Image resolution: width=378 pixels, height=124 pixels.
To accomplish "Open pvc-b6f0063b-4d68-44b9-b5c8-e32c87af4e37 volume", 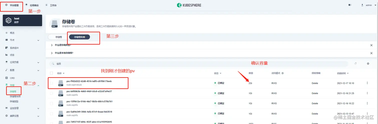I will click(x=89, y=91).
